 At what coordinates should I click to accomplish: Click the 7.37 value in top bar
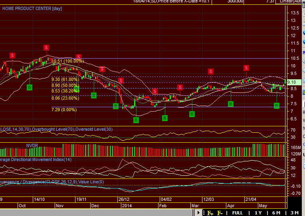click(270, 1)
